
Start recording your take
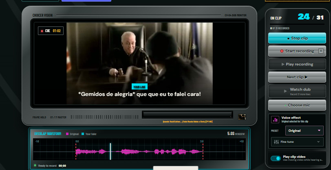coord(297,51)
